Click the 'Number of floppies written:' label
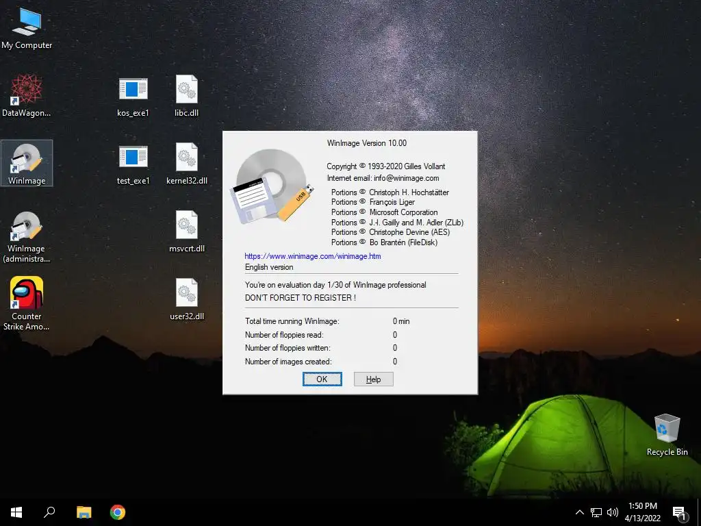 (x=288, y=348)
